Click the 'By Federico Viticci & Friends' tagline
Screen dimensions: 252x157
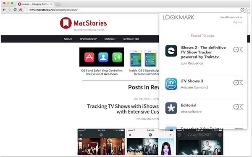coord(89,30)
